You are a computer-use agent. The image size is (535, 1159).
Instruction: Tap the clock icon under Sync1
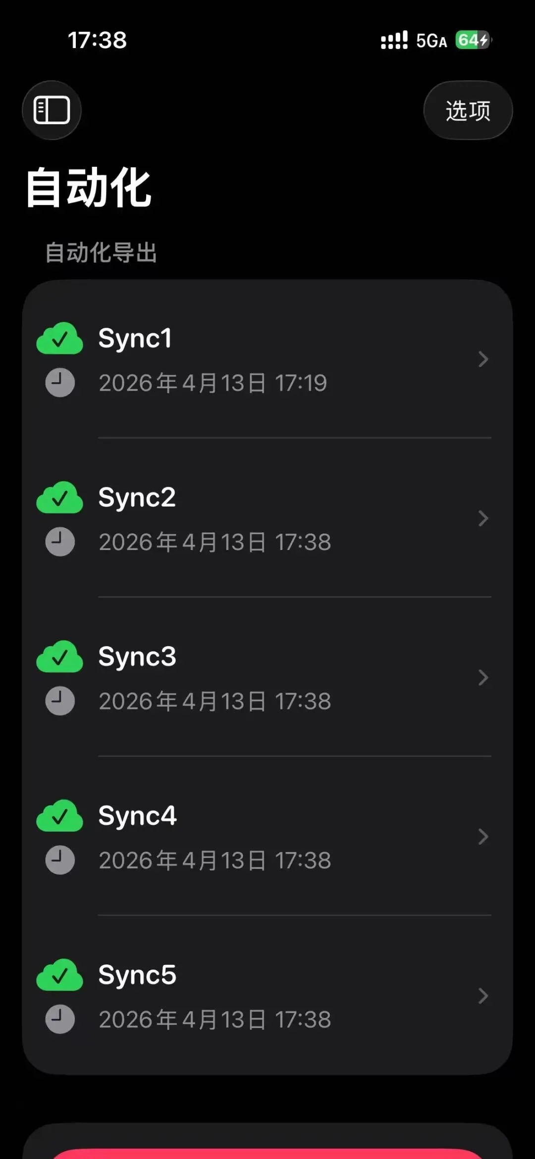(60, 383)
